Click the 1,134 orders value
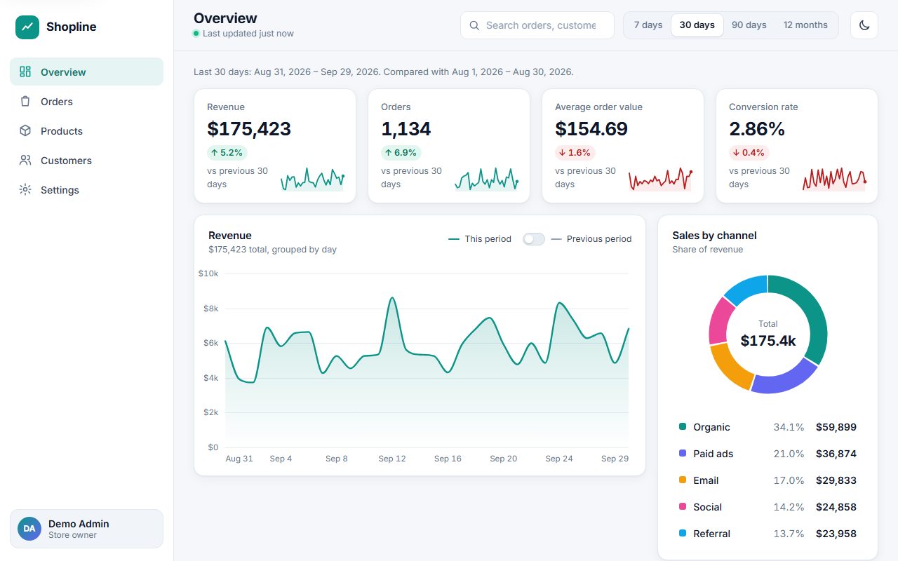This screenshot has height=561, width=898. click(406, 129)
